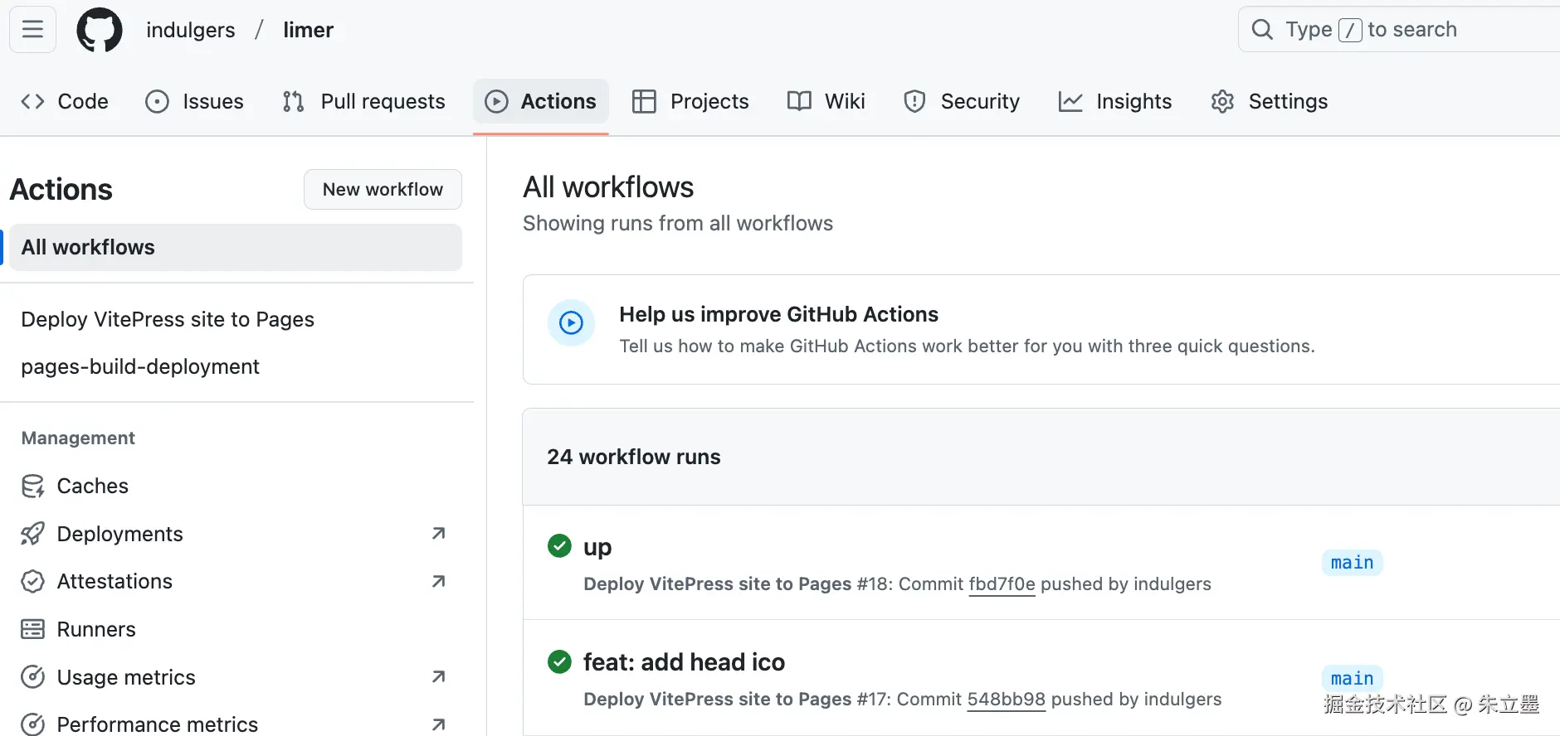Open commit fbd7f0e link
1560x736 pixels.
(1002, 584)
